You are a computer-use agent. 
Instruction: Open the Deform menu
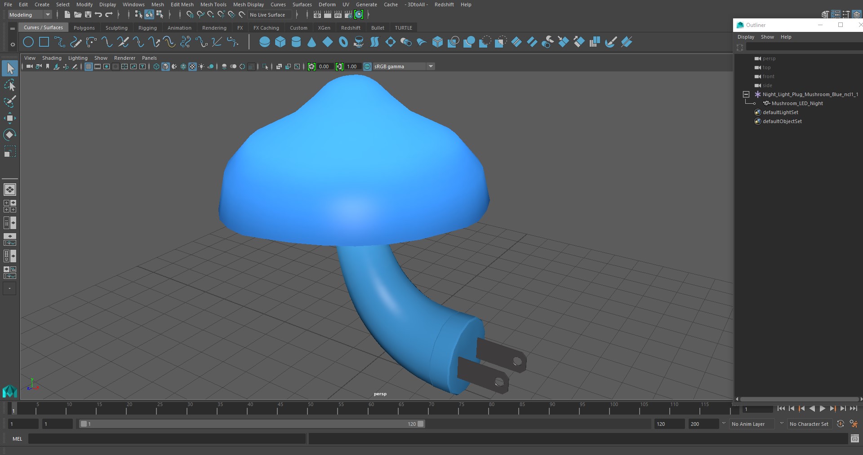point(327,4)
